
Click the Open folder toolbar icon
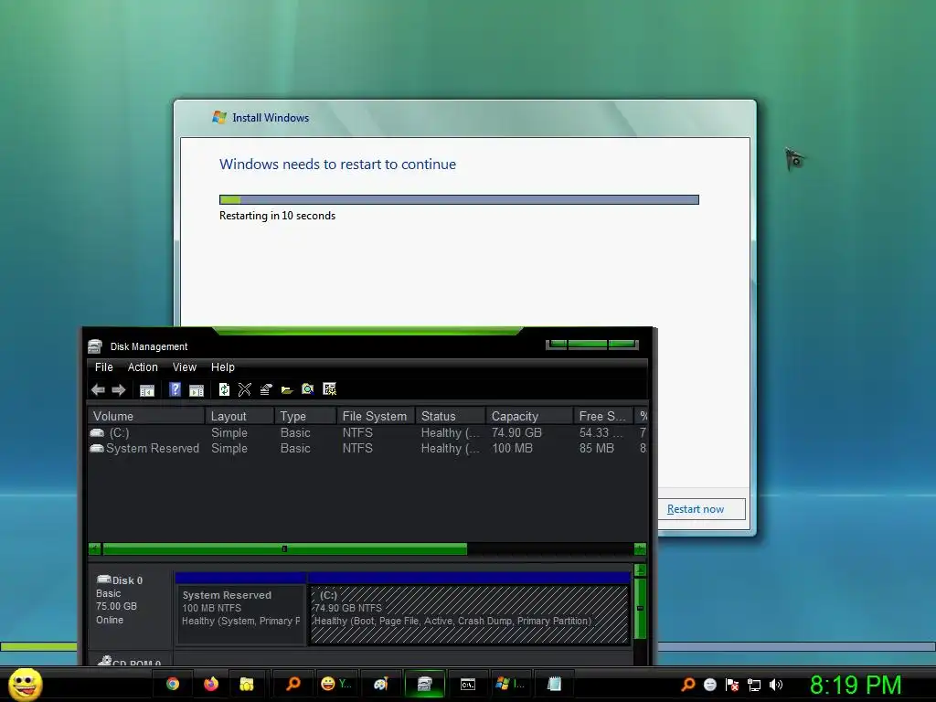[287, 390]
